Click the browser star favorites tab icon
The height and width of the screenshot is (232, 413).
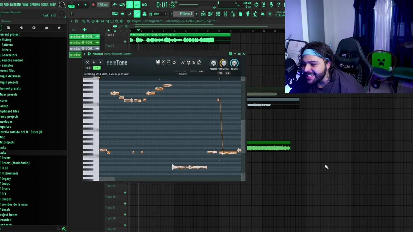coord(59,28)
